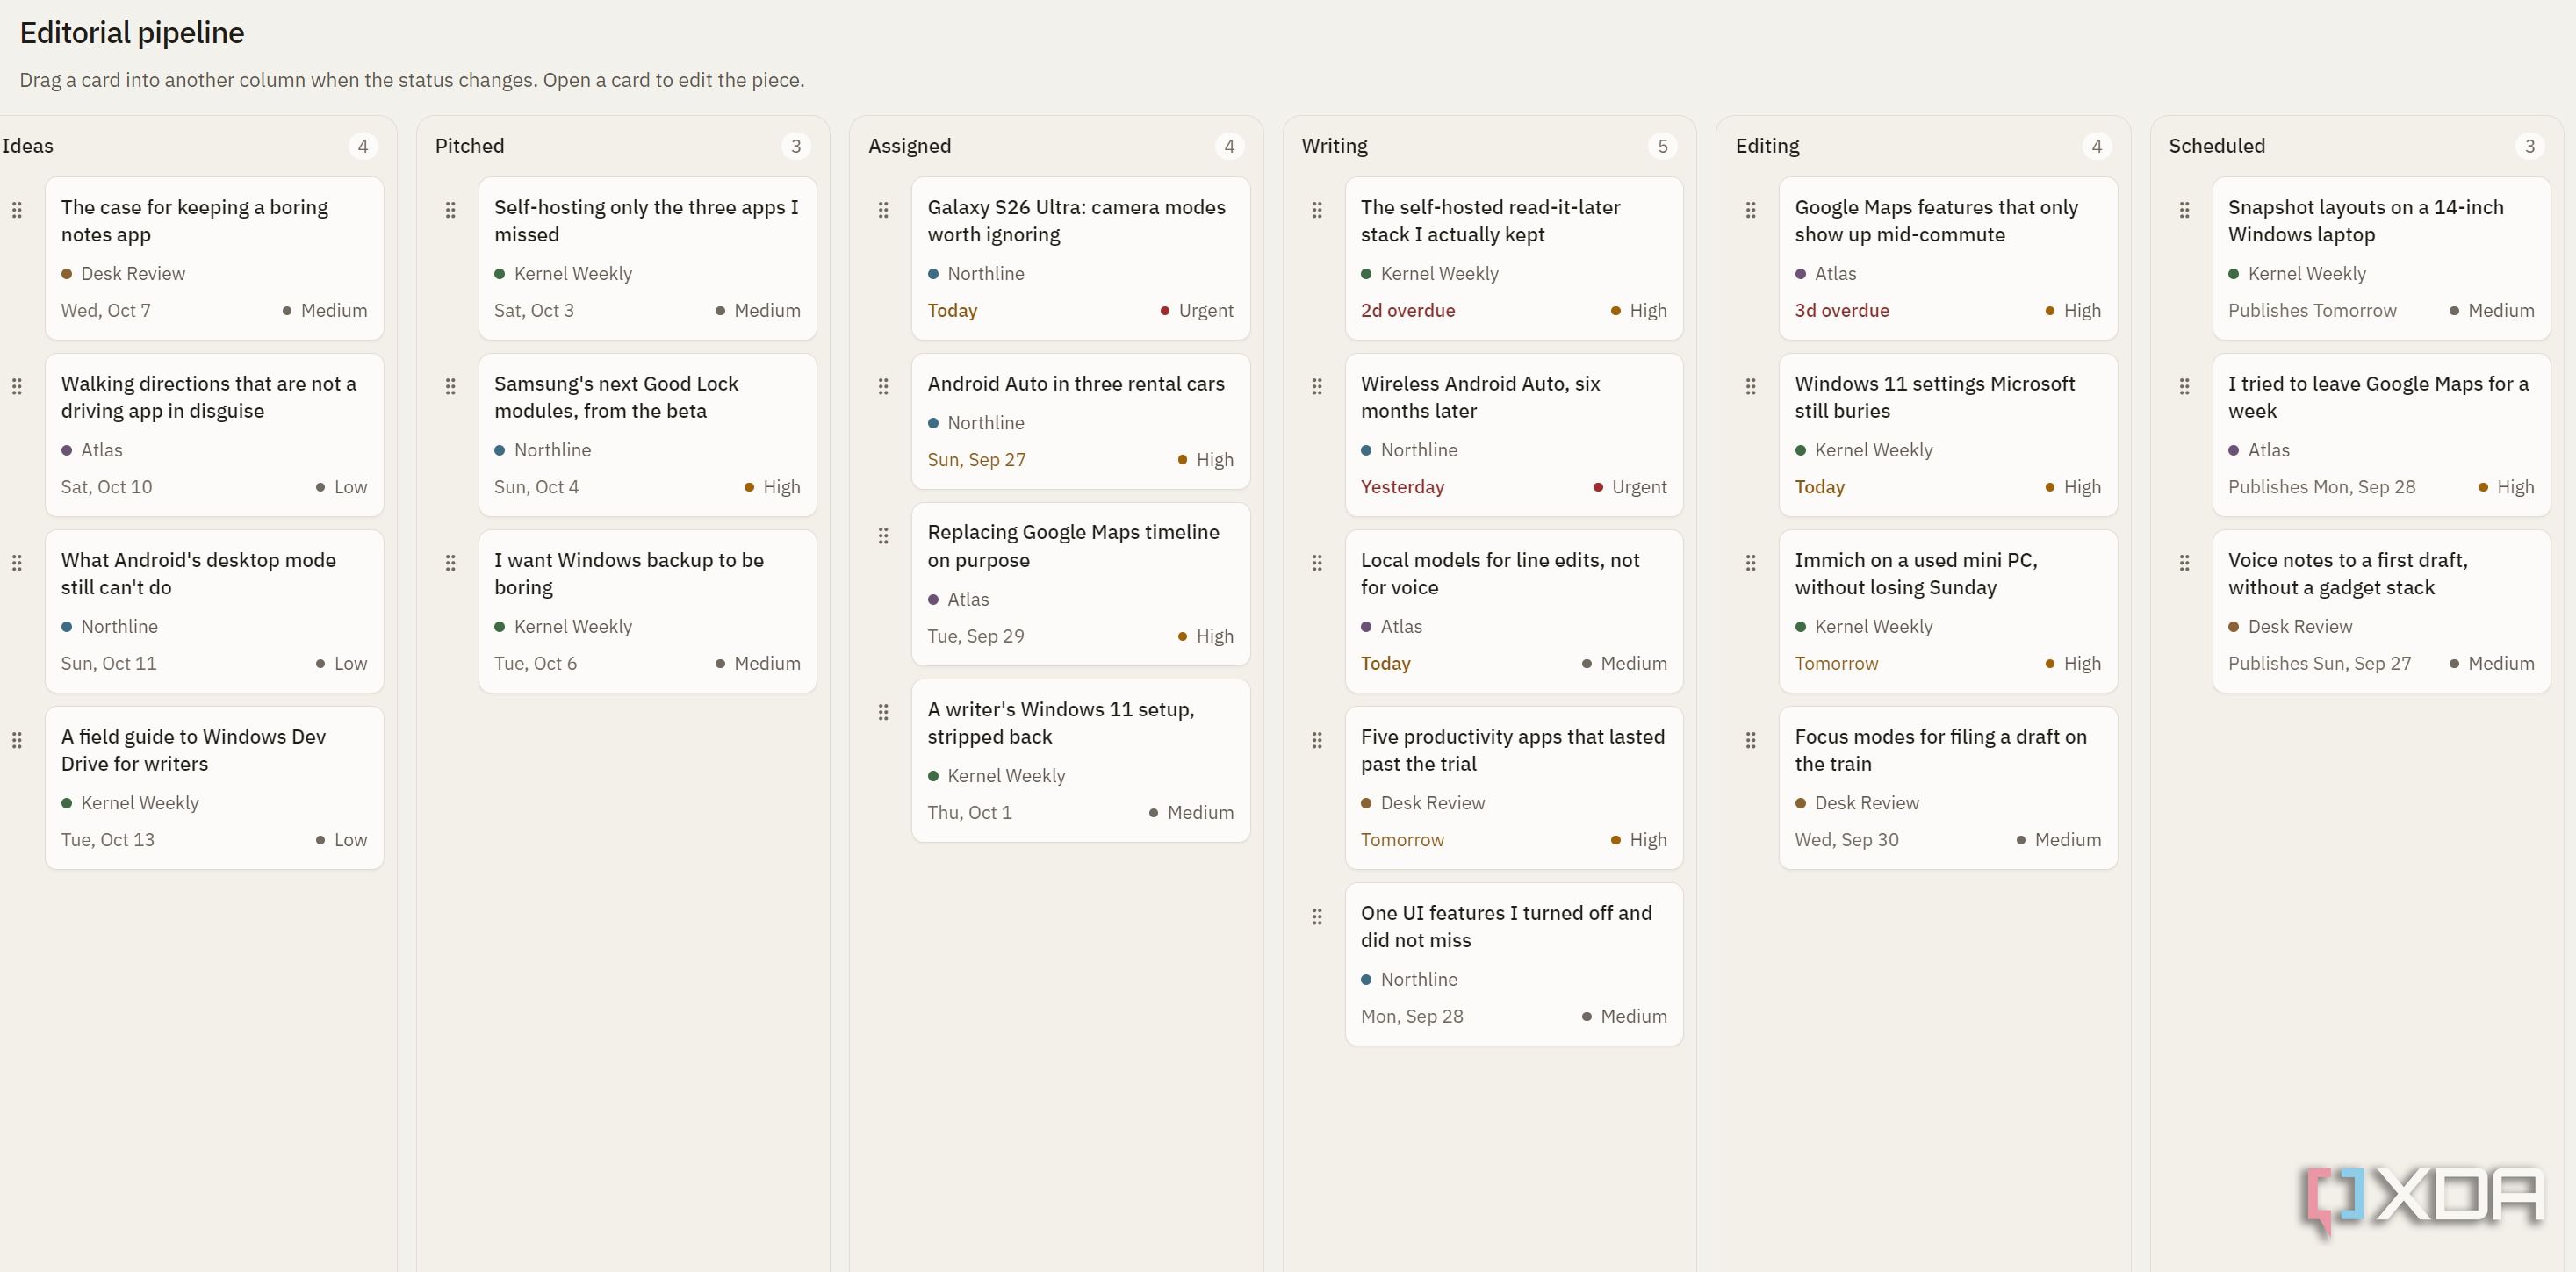Grab the drag handle for 'Wireless Android Auto, six months later'
2576x1272 pixels.
coord(1317,386)
